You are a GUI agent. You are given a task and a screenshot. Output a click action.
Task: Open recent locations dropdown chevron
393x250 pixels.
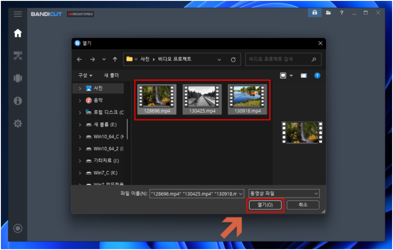click(104, 60)
